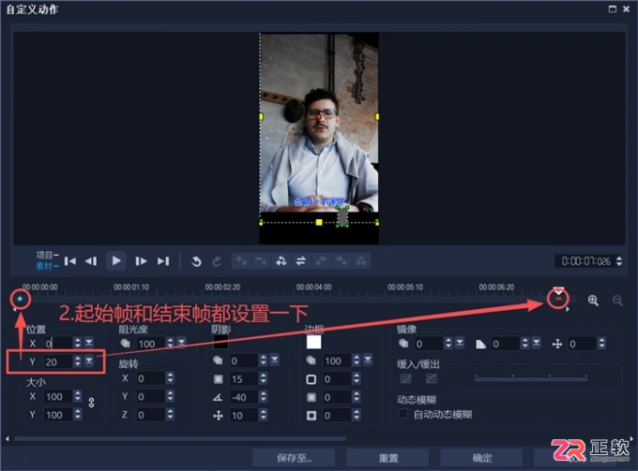Click the shadow angle field showing -40
638x471 pixels.
click(244, 397)
